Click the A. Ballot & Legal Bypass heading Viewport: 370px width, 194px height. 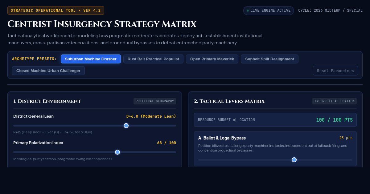222,138
